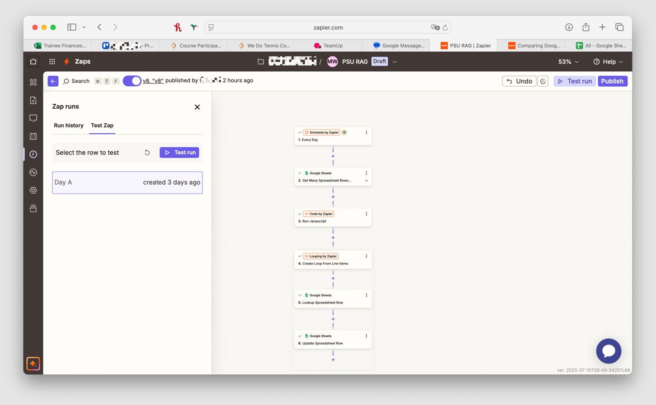656x405 pixels.
Task: Add a step after Run Javascript
Action: 333,237
